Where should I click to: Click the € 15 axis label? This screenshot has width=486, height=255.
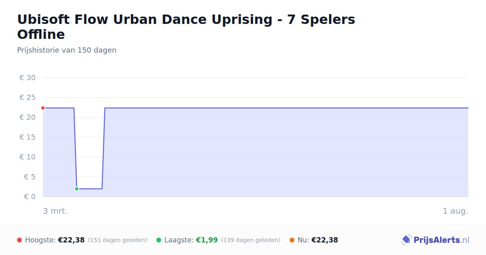pyautogui.click(x=28, y=137)
